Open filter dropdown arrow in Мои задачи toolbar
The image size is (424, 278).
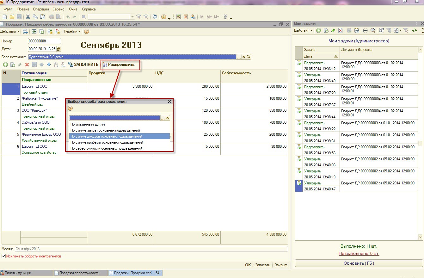pyautogui.click(x=400, y=30)
